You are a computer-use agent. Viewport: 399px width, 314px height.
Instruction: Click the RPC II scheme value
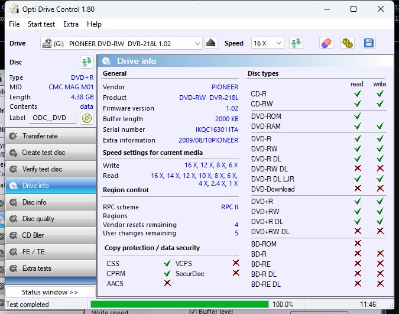coord(229,207)
